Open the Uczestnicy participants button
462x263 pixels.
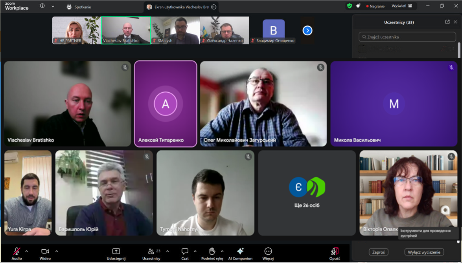[x=151, y=254]
